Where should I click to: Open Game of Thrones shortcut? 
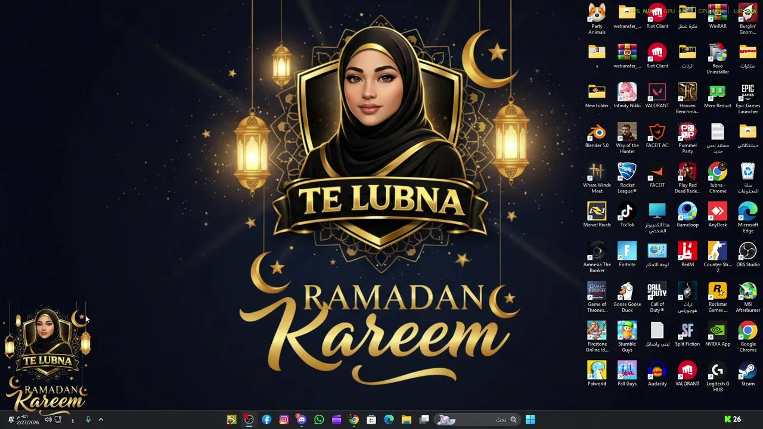click(x=597, y=297)
